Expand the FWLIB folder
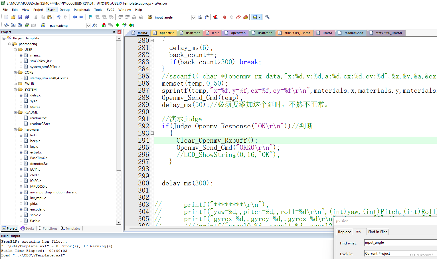This screenshot has width=437, height=259. pos(15,84)
